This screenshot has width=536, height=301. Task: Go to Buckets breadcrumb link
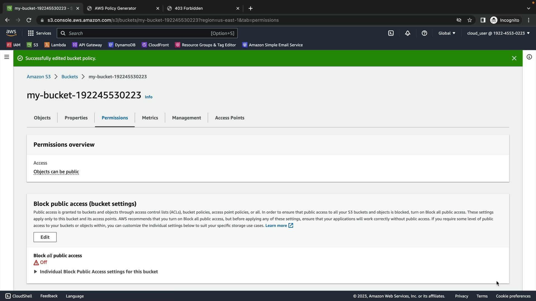coord(70,77)
